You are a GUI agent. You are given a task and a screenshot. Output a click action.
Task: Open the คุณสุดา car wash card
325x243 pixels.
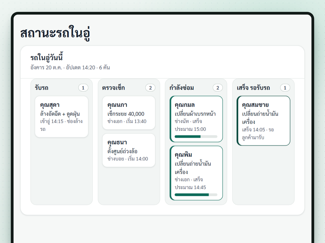[61, 117]
